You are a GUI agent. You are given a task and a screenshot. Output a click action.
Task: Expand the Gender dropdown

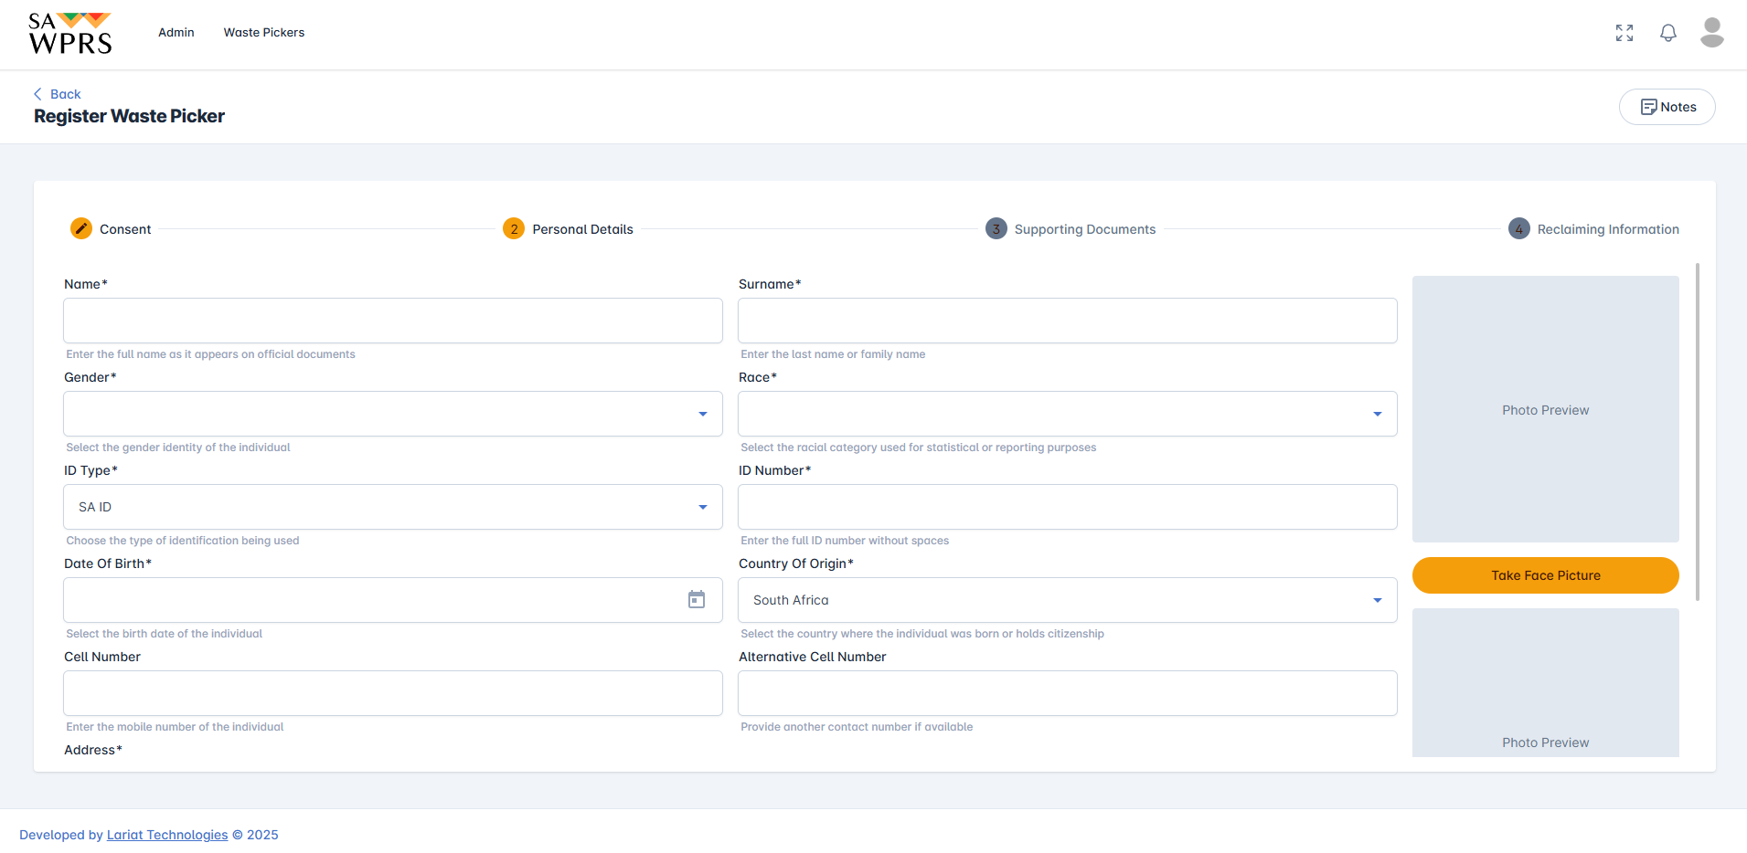pos(393,414)
